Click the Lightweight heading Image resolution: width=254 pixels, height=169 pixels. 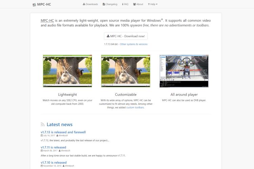(67, 94)
